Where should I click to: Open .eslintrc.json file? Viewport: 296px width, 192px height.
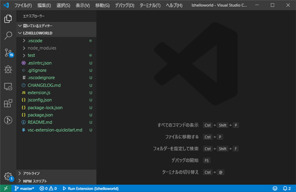click(56, 63)
